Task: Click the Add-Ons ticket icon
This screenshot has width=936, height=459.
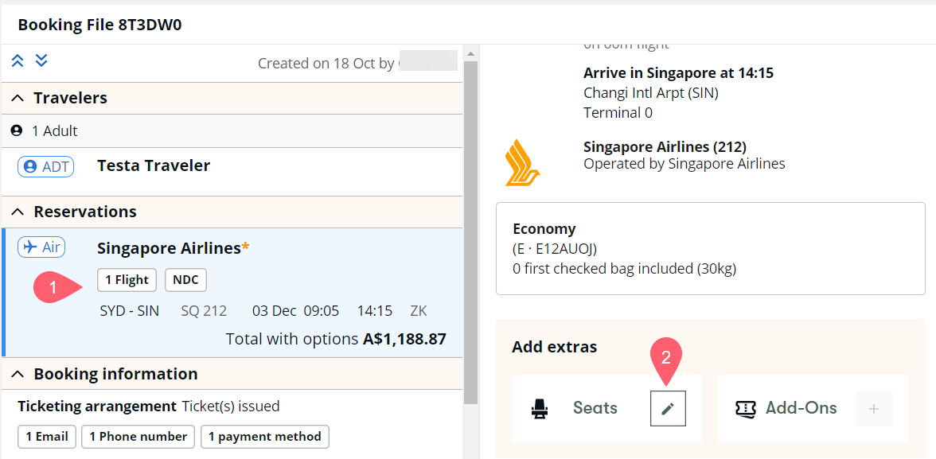Action: pos(745,408)
